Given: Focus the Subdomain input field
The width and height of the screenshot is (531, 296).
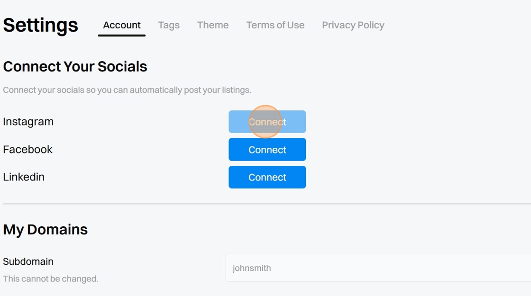Looking at the screenshot, I should [377, 268].
